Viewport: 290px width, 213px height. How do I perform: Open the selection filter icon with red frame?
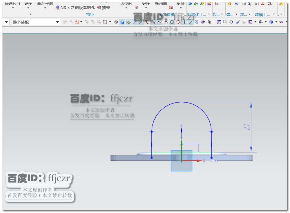tap(77, 22)
